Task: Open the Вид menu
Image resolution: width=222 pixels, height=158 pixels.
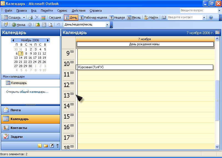Action: click(34, 11)
